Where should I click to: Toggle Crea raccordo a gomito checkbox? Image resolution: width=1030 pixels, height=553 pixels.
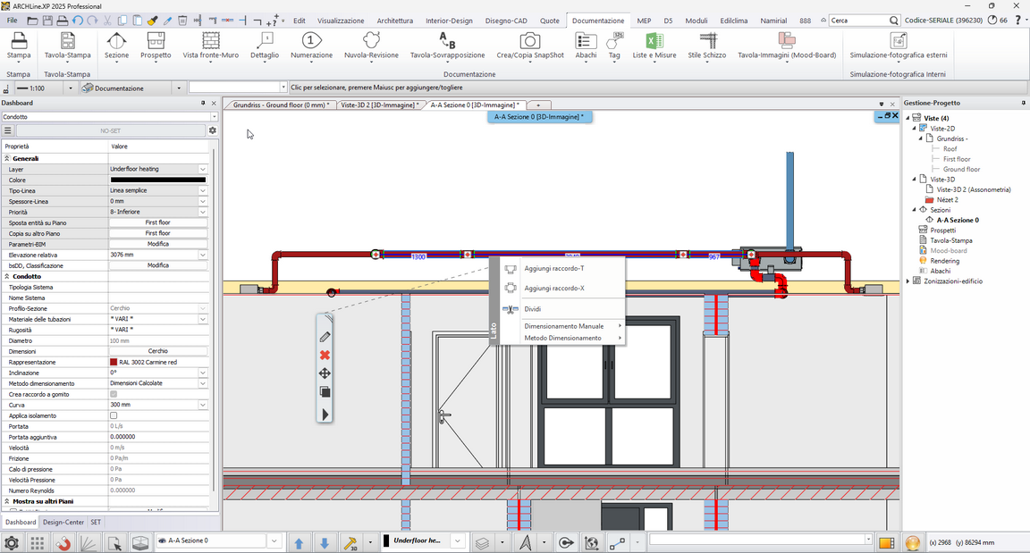(114, 394)
